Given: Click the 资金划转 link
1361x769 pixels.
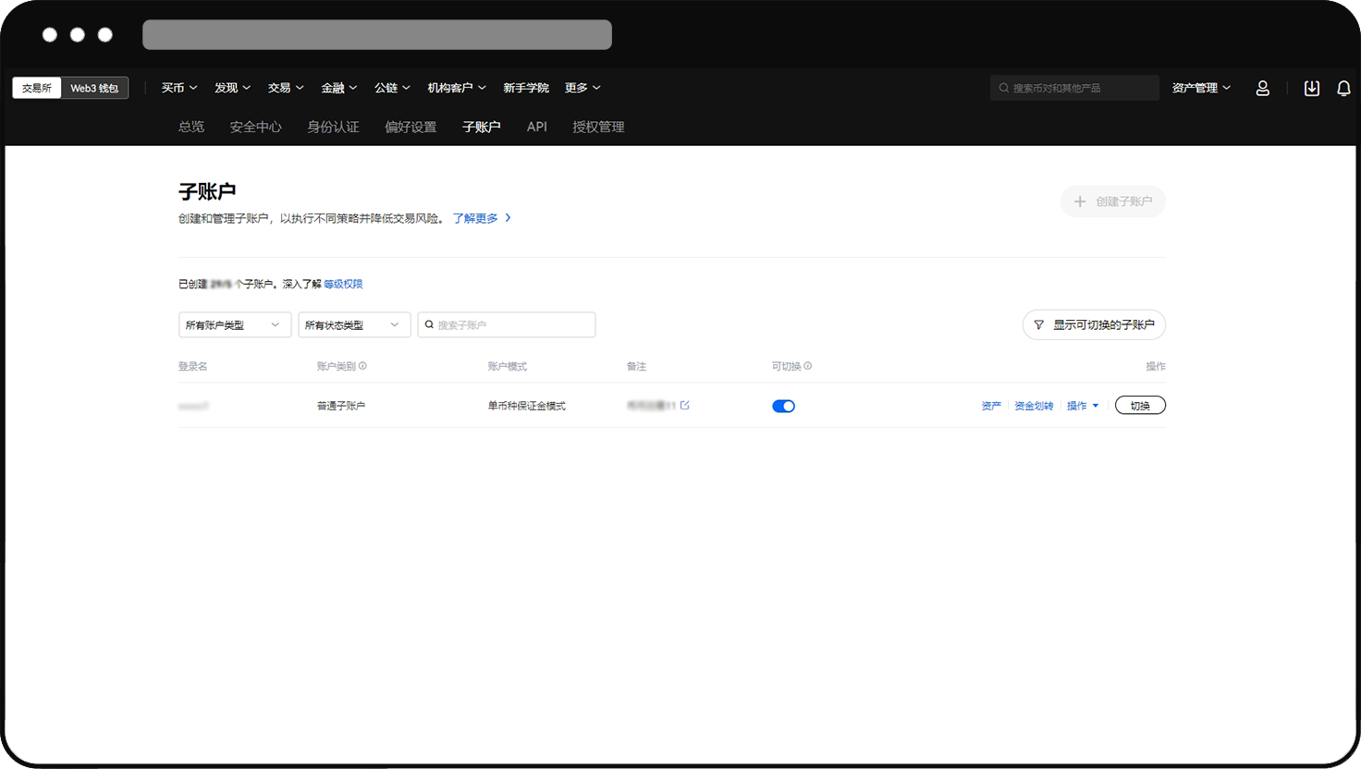Looking at the screenshot, I should (1034, 406).
